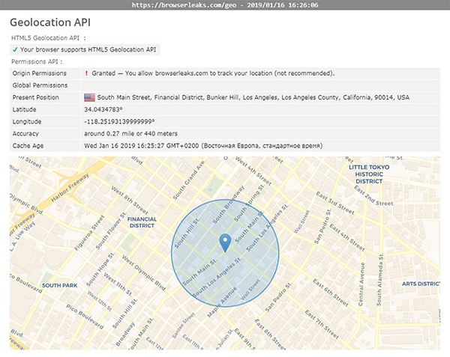This screenshot has width=450, height=357.
Task: Click Harbor Freeway label on map
Action: [70, 188]
